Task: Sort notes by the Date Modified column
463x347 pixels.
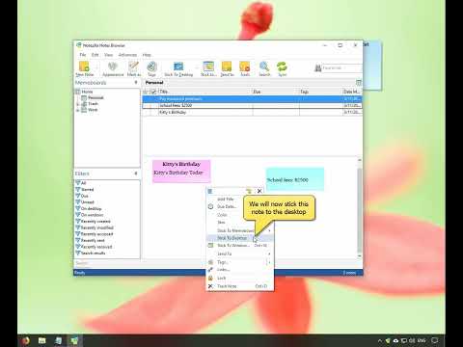Action: coord(352,92)
